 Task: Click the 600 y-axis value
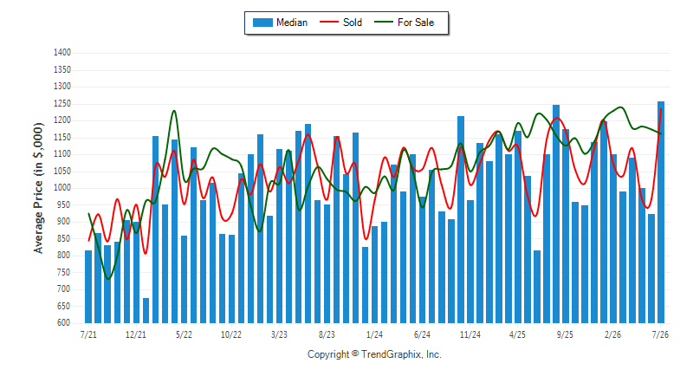coord(64,322)
